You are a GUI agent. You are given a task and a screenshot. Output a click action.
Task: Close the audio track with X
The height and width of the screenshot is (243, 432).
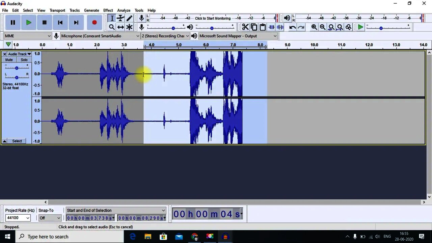[x=5, y=54]
